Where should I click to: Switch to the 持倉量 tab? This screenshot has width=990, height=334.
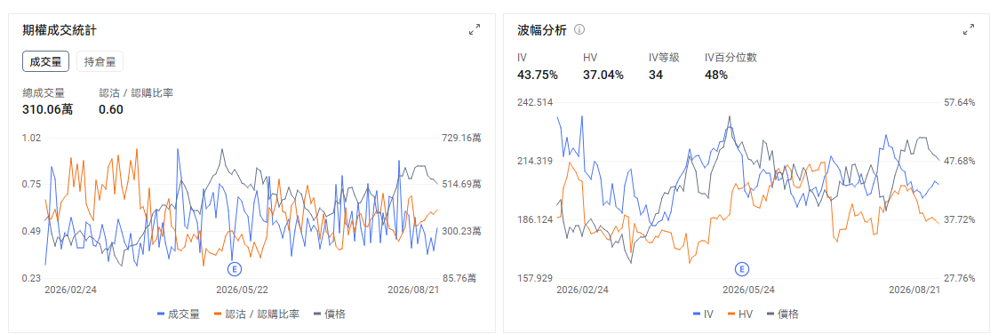tap(100, 62)
